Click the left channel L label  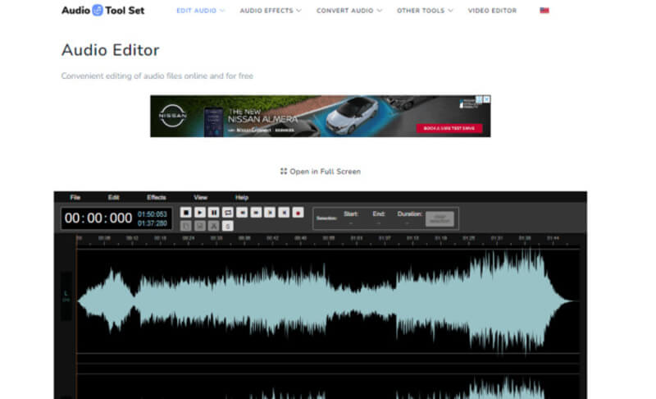(66, 293)
